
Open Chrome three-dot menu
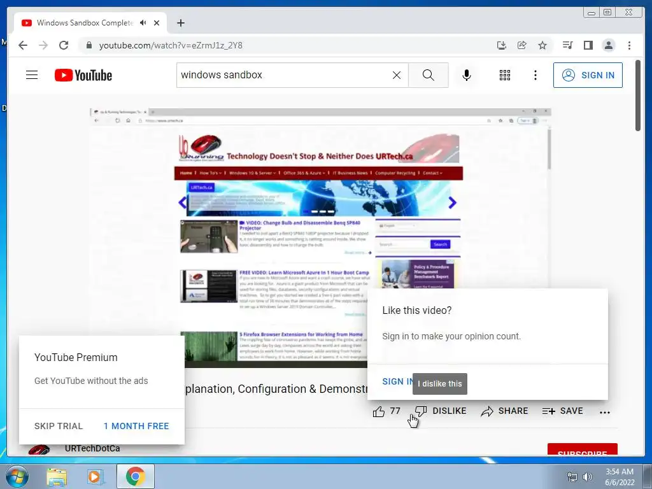point(629,45)
